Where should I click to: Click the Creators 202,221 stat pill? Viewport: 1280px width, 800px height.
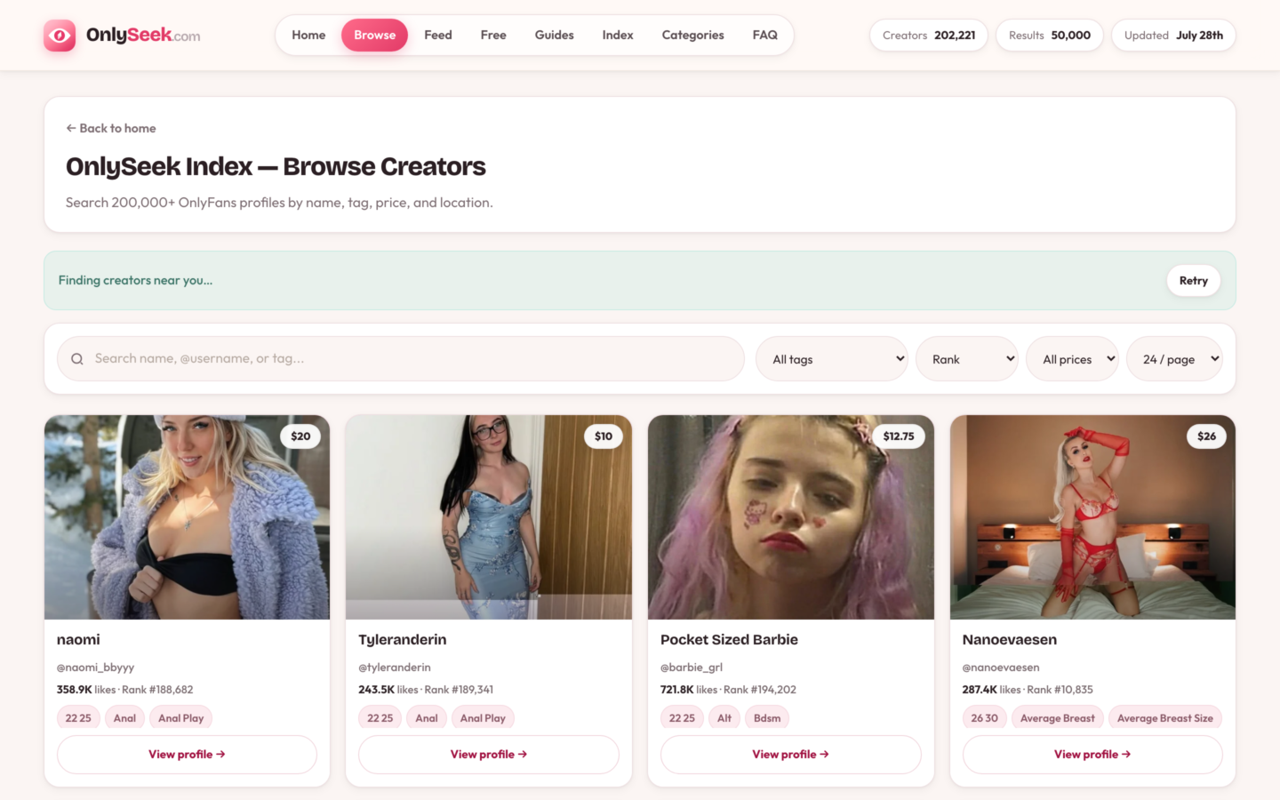click(929, 36)
